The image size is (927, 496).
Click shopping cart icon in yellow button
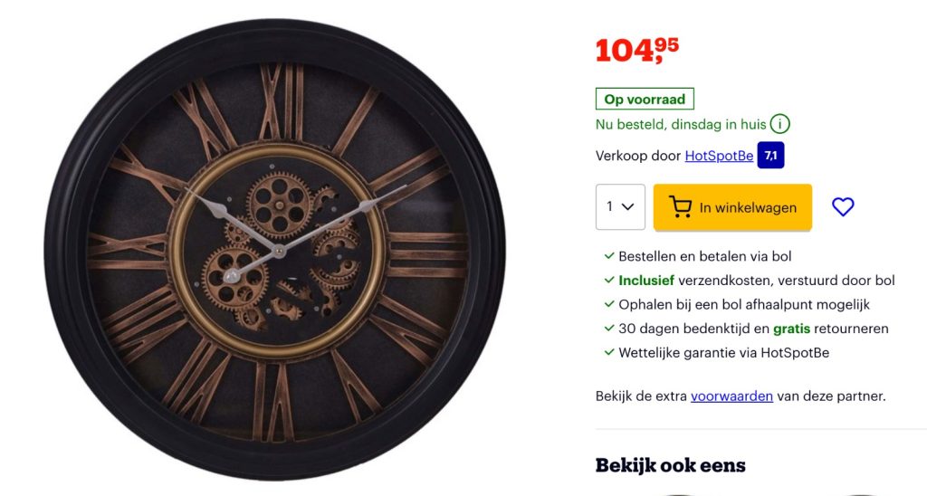tap(680, 207)
